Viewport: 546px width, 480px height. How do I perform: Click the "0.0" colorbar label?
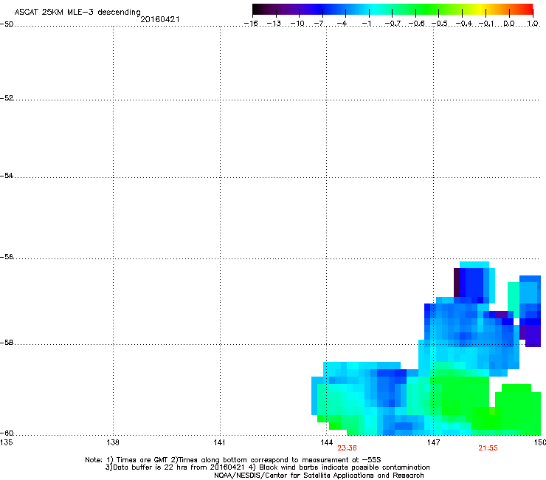pos(509,24)
